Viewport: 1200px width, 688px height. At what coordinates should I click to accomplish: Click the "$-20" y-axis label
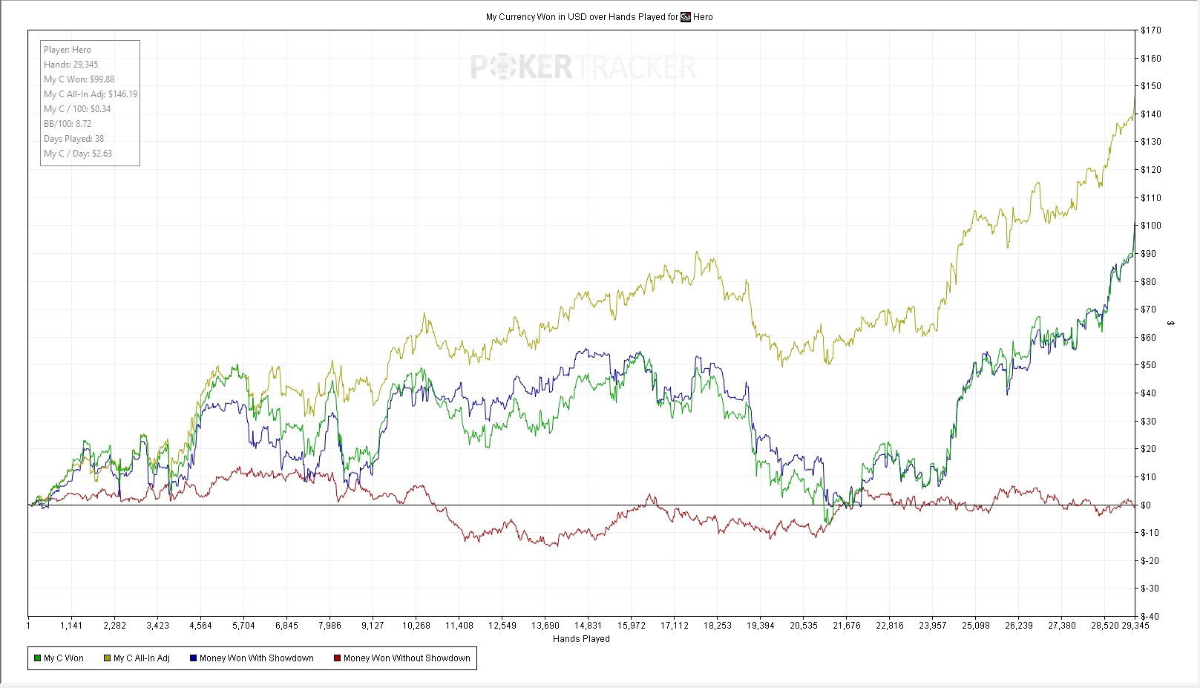click(x=1150, y=561)
